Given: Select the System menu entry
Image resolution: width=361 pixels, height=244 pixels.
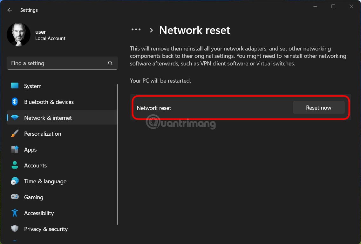Looking at the screenshot, I should coord(33,86).
